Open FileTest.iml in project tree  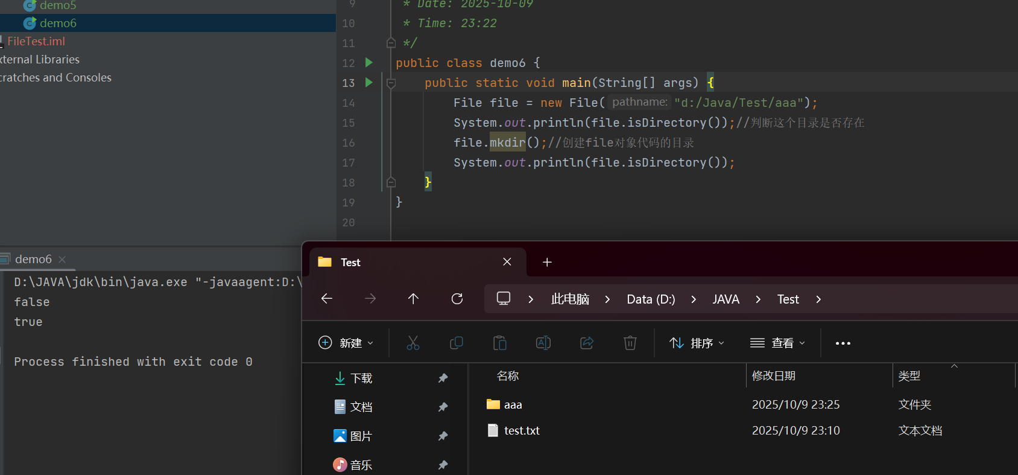[x=36, y=41]
